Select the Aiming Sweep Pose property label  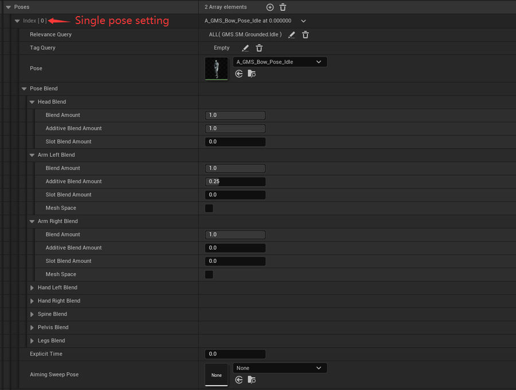[54, 375]
